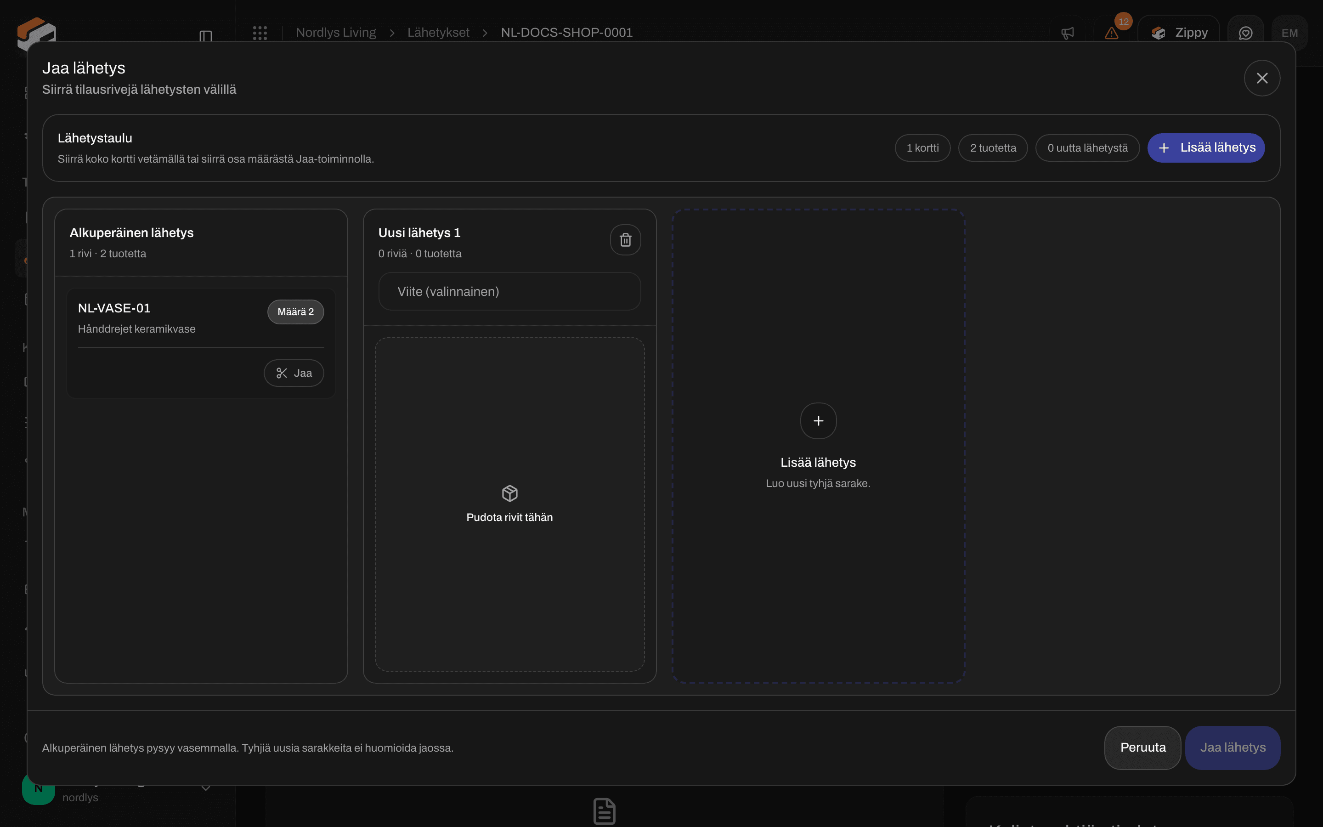Viewport: 1323px width, 827px height.
Task: Open the alerts warning icon with badge 12
Action: point(1111,33)
